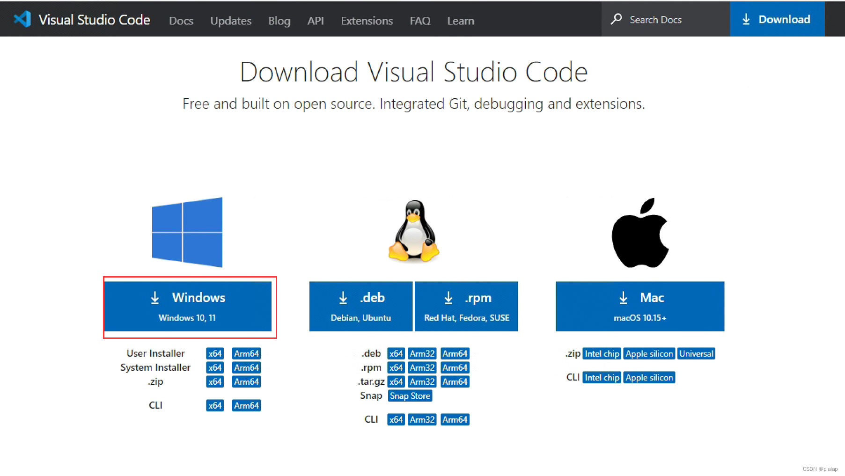Click the Visual Studio Code logo icon
The width and height of the screenshot is (845, 476).
pyautogui.click(x=22, y=19)
